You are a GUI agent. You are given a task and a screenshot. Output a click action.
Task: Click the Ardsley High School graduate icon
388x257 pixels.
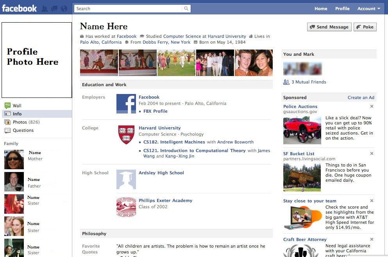pos(126,179)
